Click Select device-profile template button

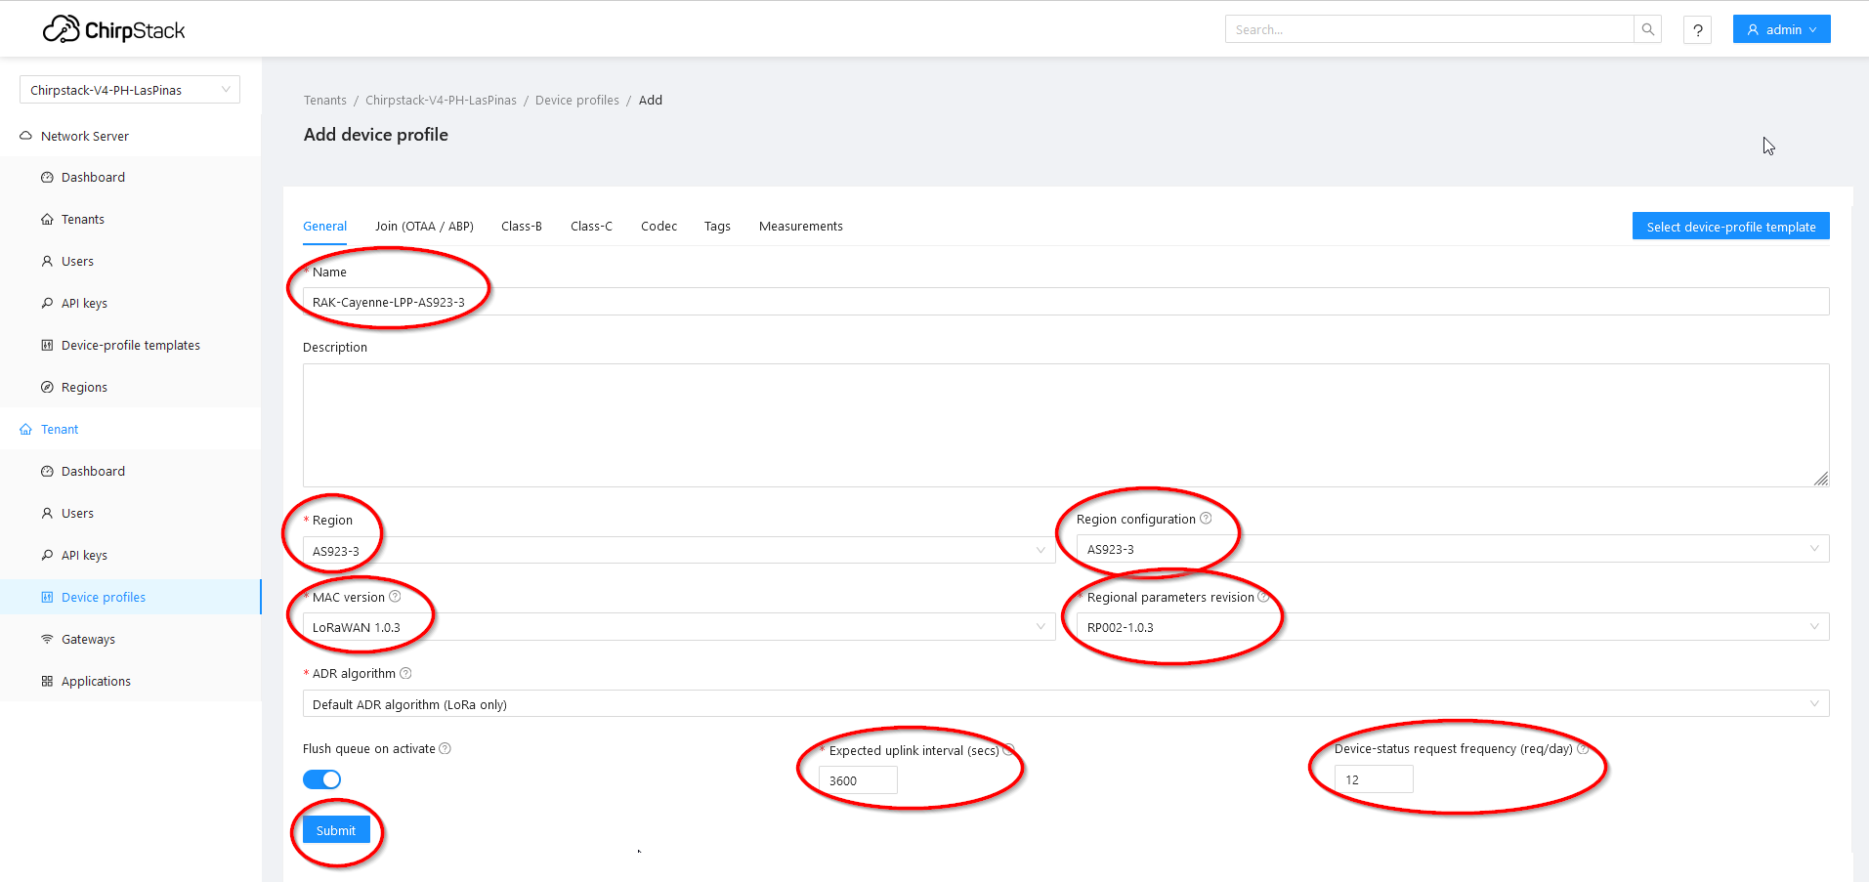[x=1730, y=226]
